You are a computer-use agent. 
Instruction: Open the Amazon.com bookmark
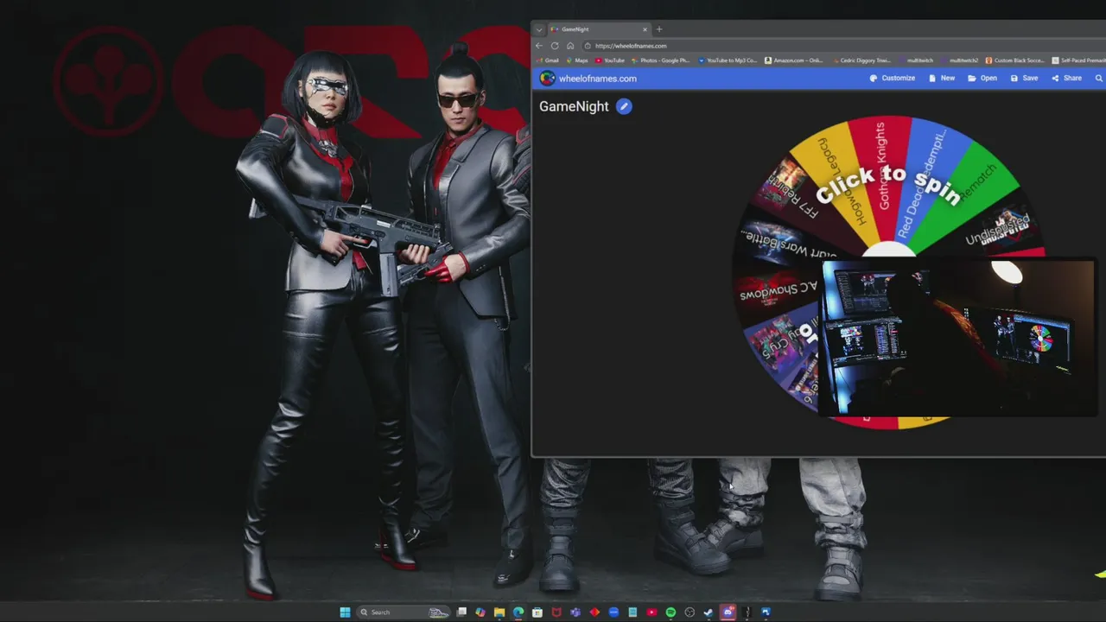[x=793, y=60]
